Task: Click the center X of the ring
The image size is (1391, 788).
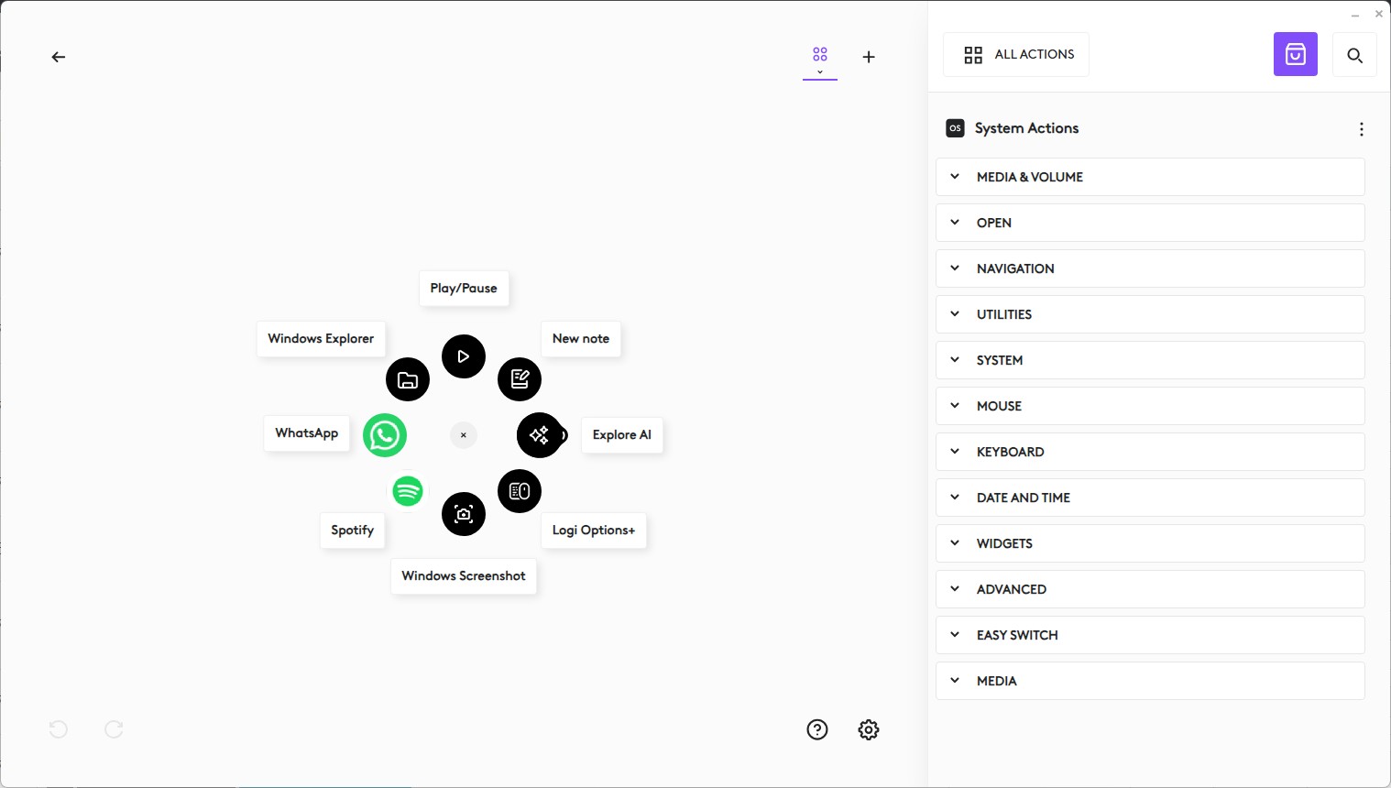Action: (464, 435)
